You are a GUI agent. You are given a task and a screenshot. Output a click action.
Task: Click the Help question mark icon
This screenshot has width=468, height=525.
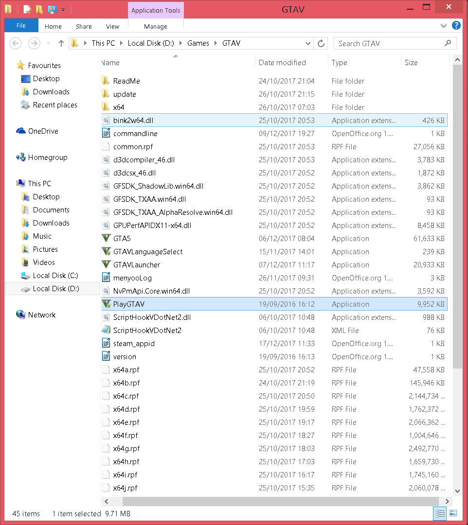click(x=456, y=25)
